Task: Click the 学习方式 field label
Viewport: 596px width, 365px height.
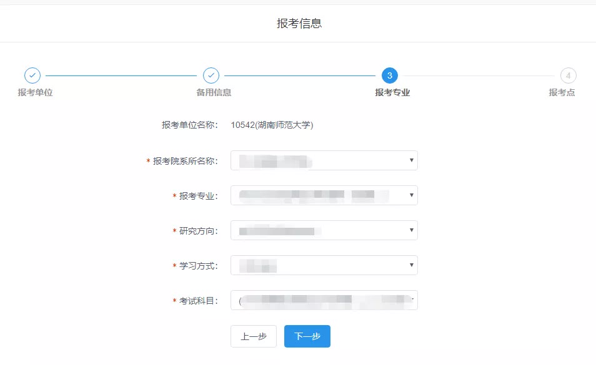Action: (x=199, y=266)
